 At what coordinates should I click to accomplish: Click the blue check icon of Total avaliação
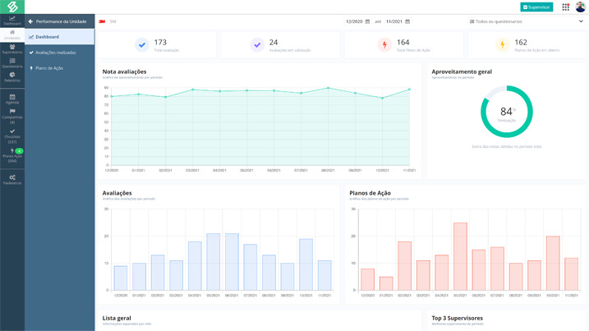142,44
